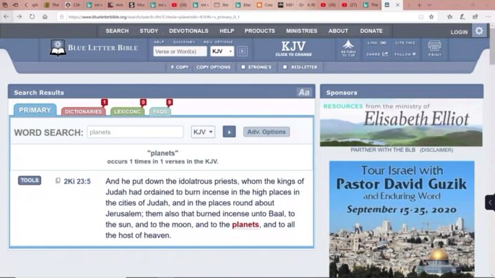Click the Print icon in the header
495x278 pixels.
tap(434, 48)
